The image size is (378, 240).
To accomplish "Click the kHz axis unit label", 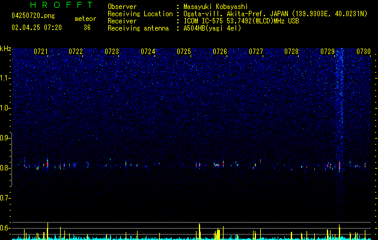I will [5, 49].
